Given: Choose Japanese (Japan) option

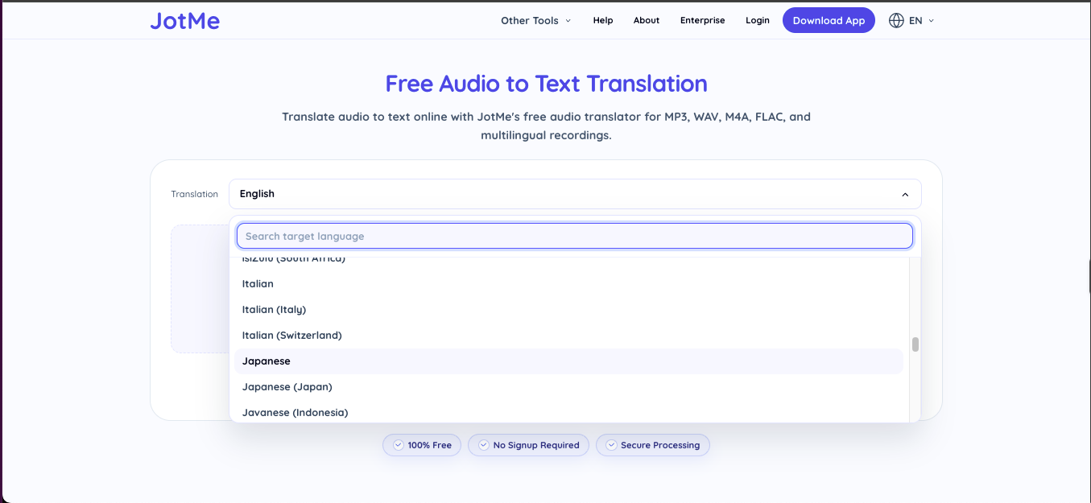Looking at the screenshot, I should click(568, 387).
